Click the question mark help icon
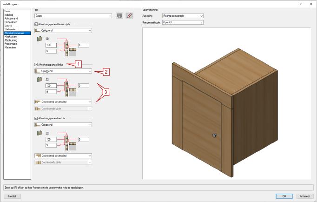317x203 pixels. click(x=301, y=4)
